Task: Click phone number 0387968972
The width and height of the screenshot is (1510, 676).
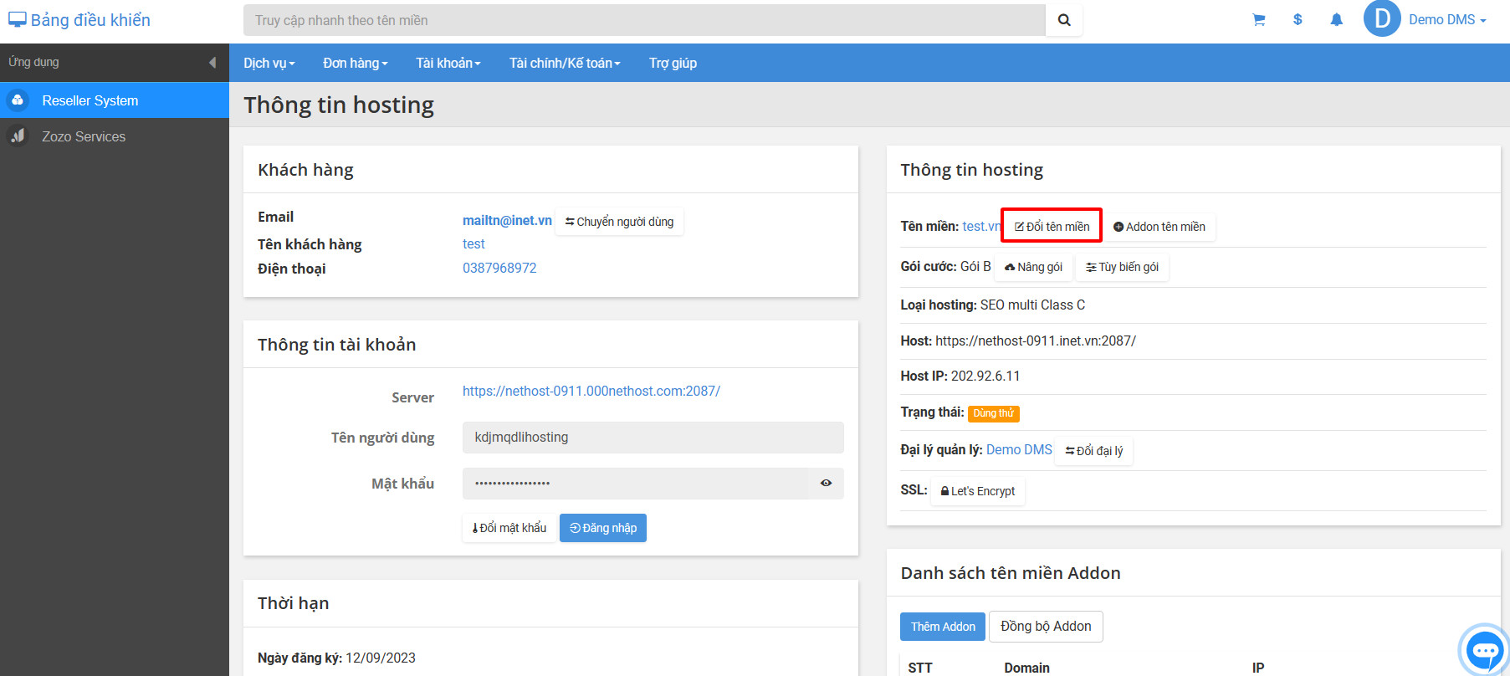Action: click(499, 268)
